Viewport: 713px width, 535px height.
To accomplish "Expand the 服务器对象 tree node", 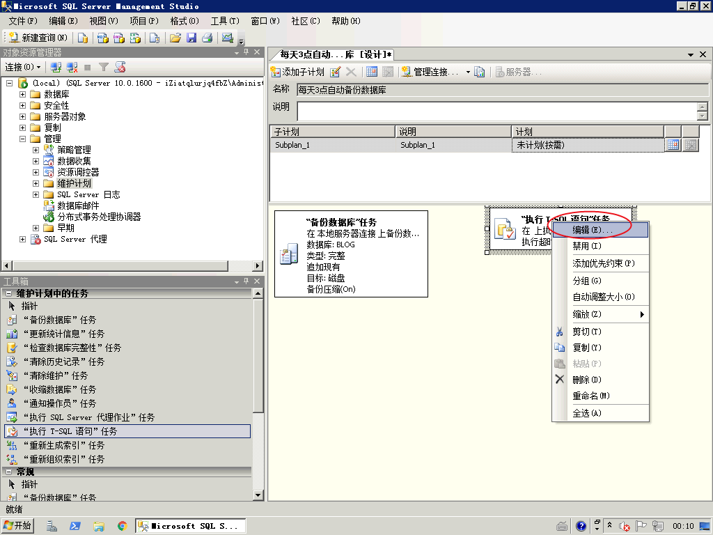I will click(x=22, y=116).
